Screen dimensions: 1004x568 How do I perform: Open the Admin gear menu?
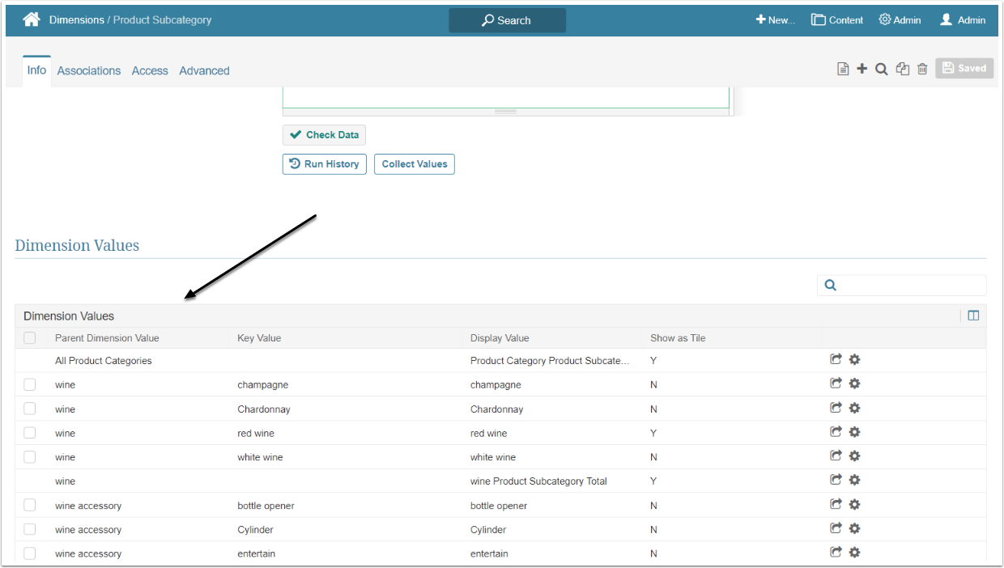(x=900, y=20)
